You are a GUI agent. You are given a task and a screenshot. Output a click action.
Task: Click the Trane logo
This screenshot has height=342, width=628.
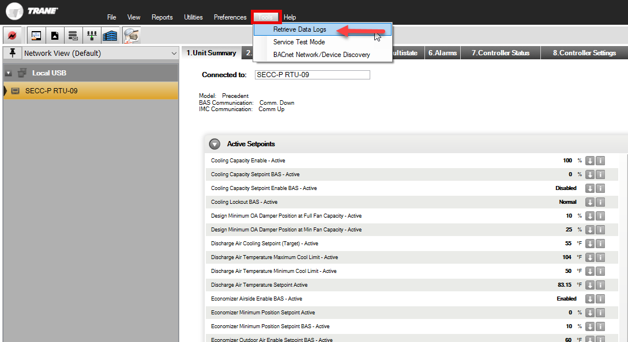coord(32,11)
